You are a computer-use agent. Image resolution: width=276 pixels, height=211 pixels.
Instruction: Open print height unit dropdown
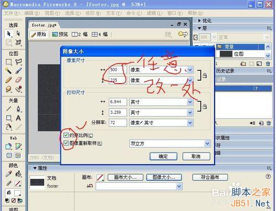tap(190, 113)
